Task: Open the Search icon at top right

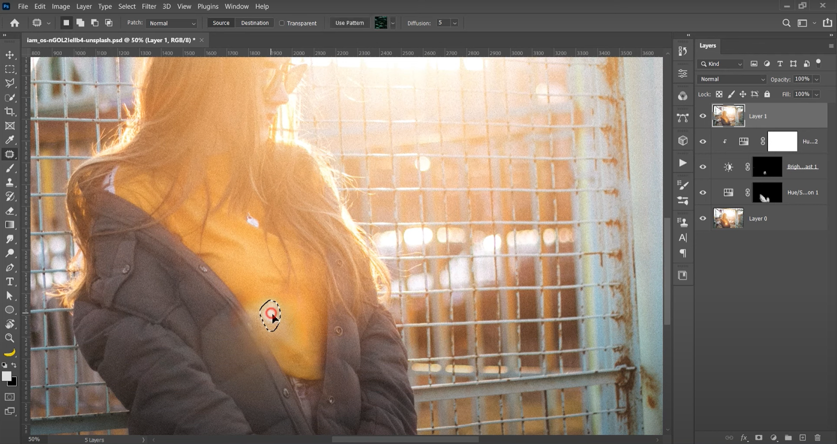Action: pos(786,23)
